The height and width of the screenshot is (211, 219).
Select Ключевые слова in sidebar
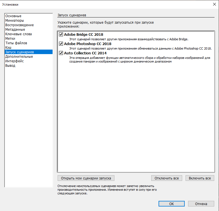tap(29, 34)
